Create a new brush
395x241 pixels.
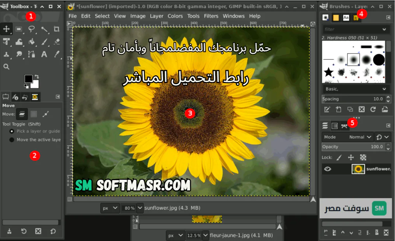tap(338, 109)
